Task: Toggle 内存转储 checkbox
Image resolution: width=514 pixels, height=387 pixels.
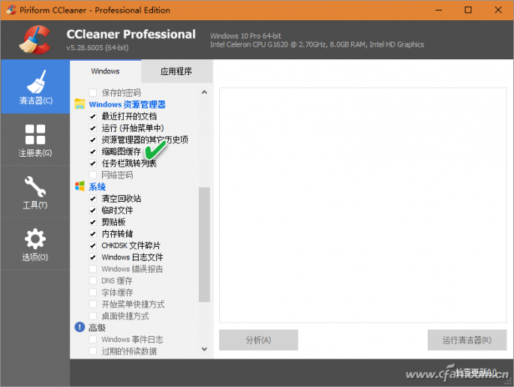Action: (x=93, y=234)
